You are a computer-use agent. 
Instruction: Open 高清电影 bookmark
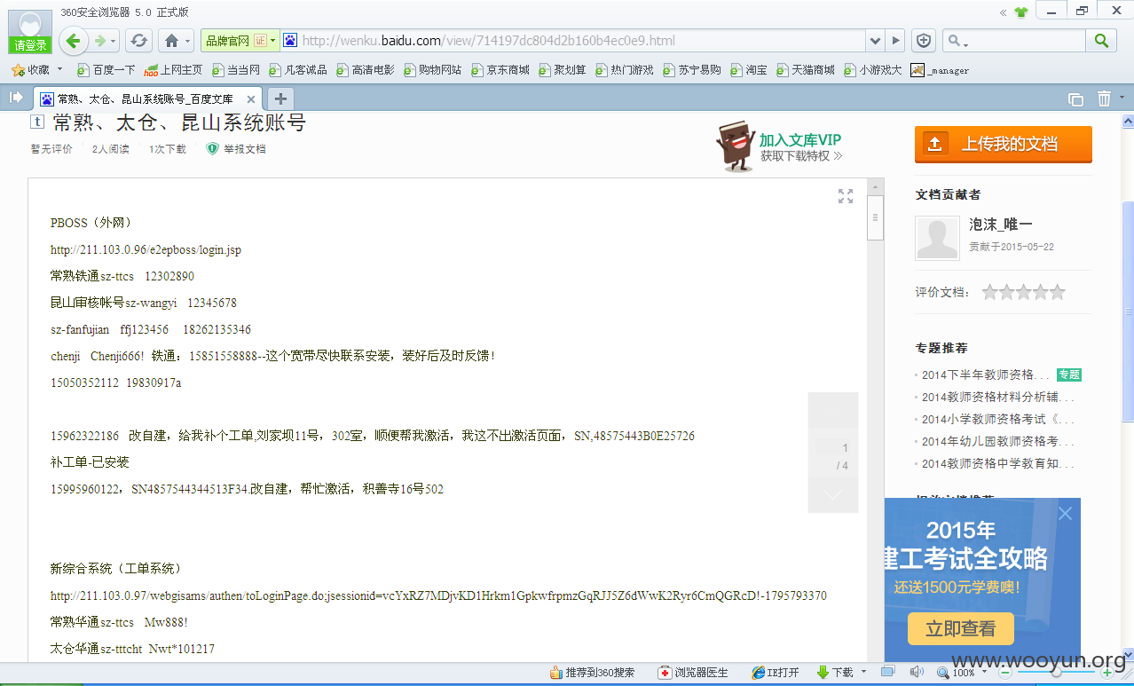coord(366,70)
